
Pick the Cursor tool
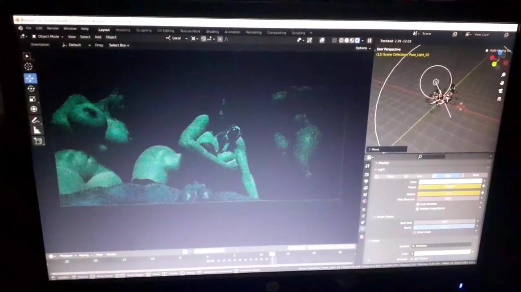click(28, 67)
